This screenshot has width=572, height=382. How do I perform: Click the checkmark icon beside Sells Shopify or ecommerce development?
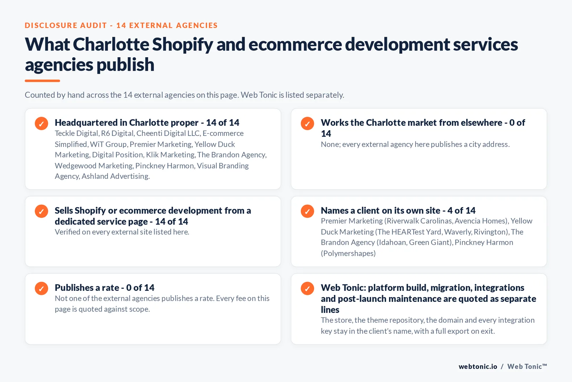coord(41,211)
